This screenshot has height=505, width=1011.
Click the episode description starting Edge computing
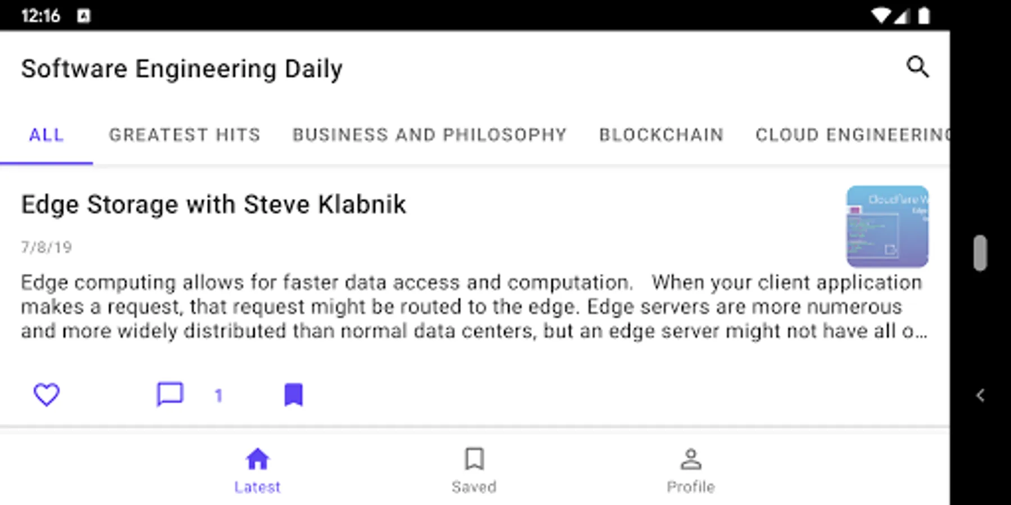click(472, 307)
